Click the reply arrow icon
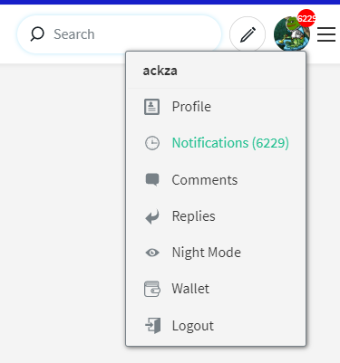 point(152,216)
